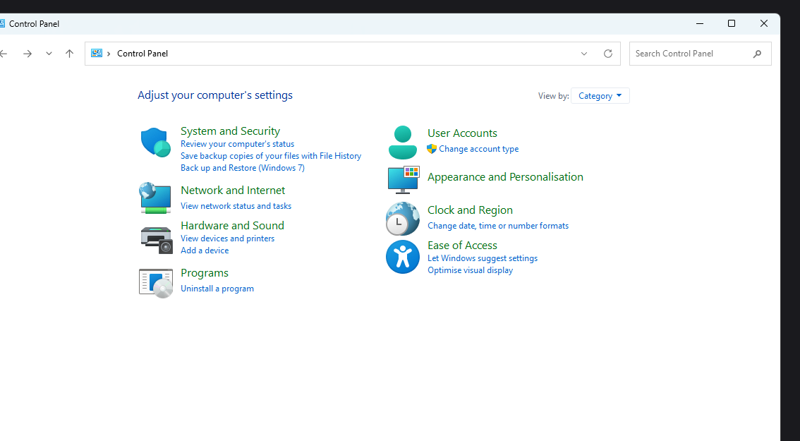Viewport: 800px width, 441px height.
Task: Click View devices and printers
Action: click(x=228, y=238)
